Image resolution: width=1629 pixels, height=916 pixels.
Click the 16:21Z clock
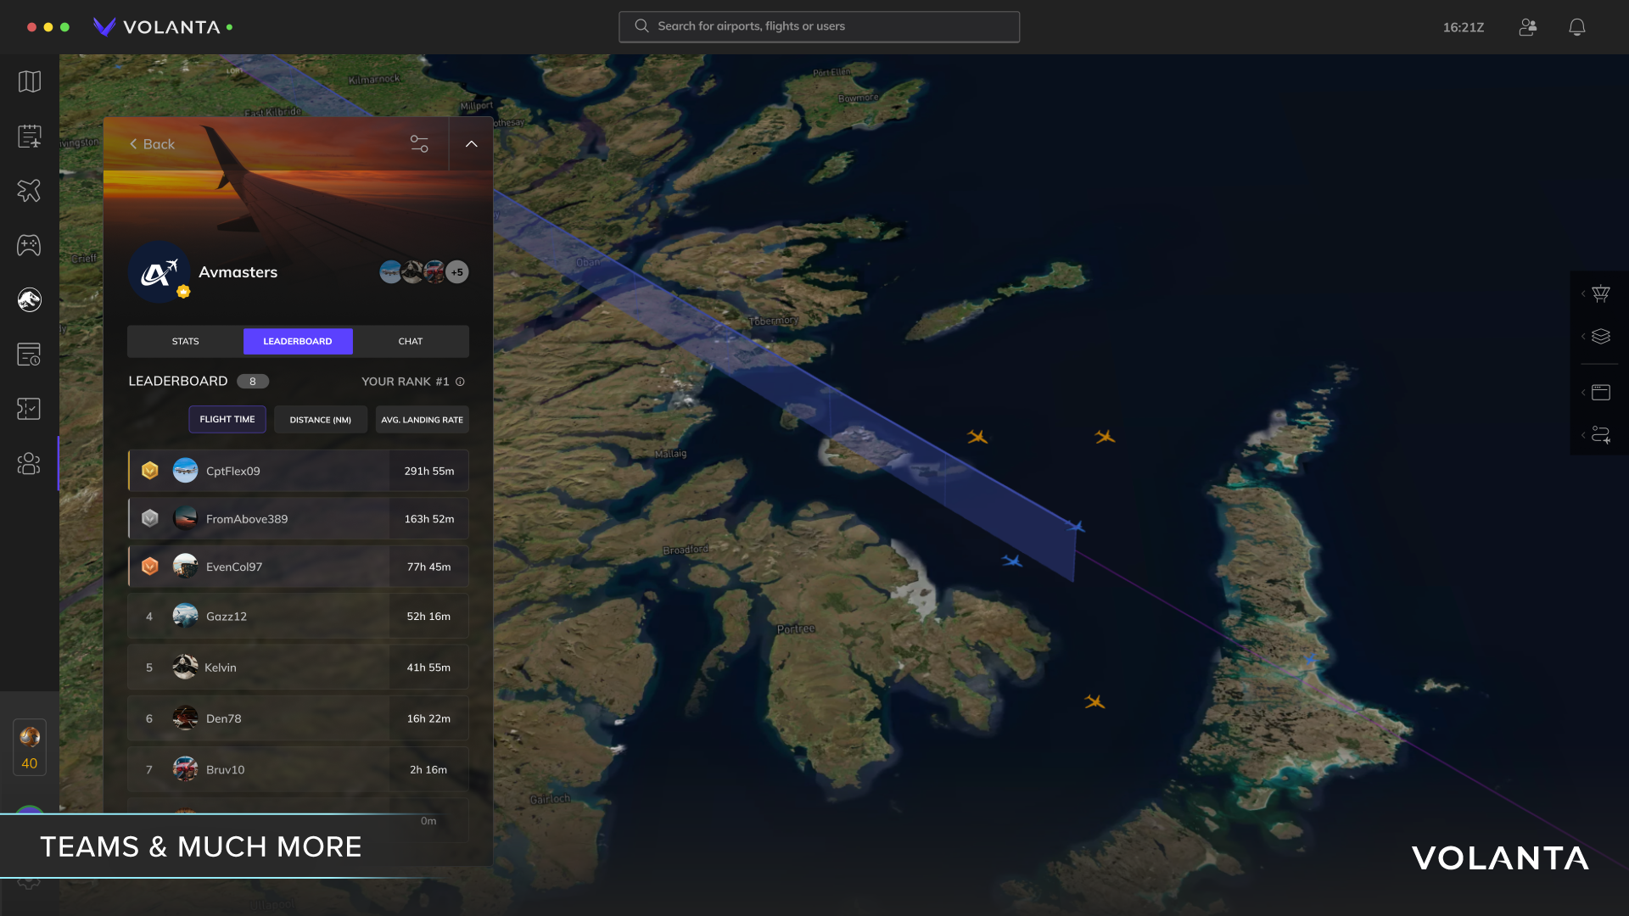(1464, 27)
